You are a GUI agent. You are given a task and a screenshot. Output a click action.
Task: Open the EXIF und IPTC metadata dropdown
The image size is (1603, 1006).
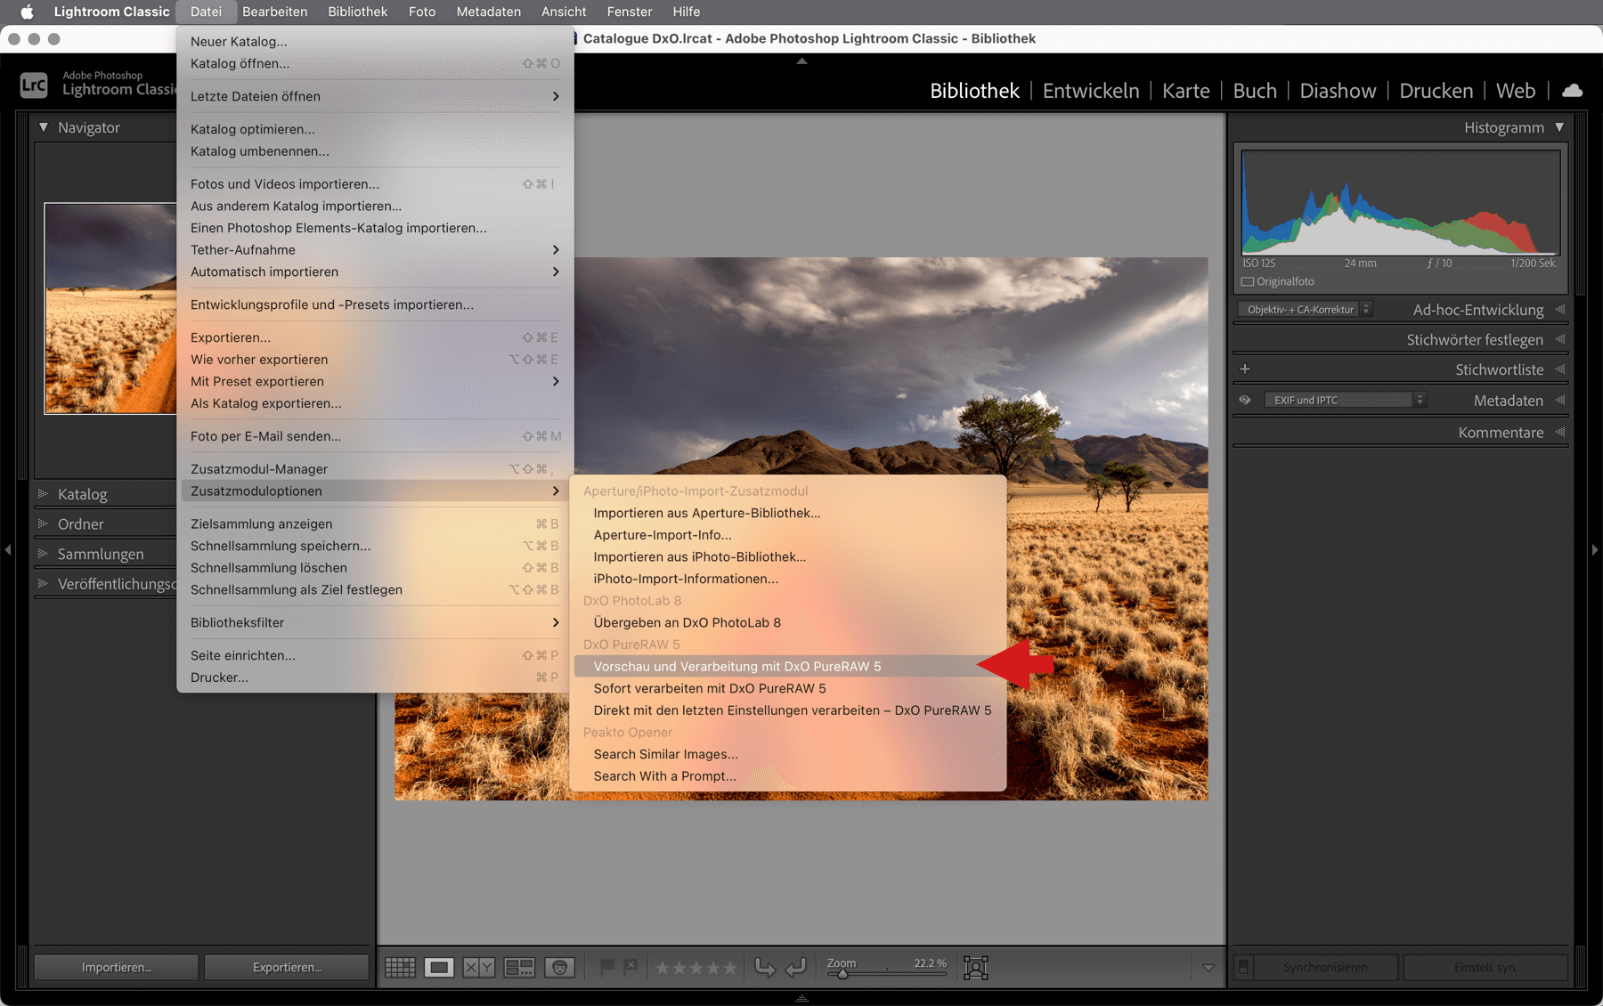pyautogui.click(x=1345, y=400)
